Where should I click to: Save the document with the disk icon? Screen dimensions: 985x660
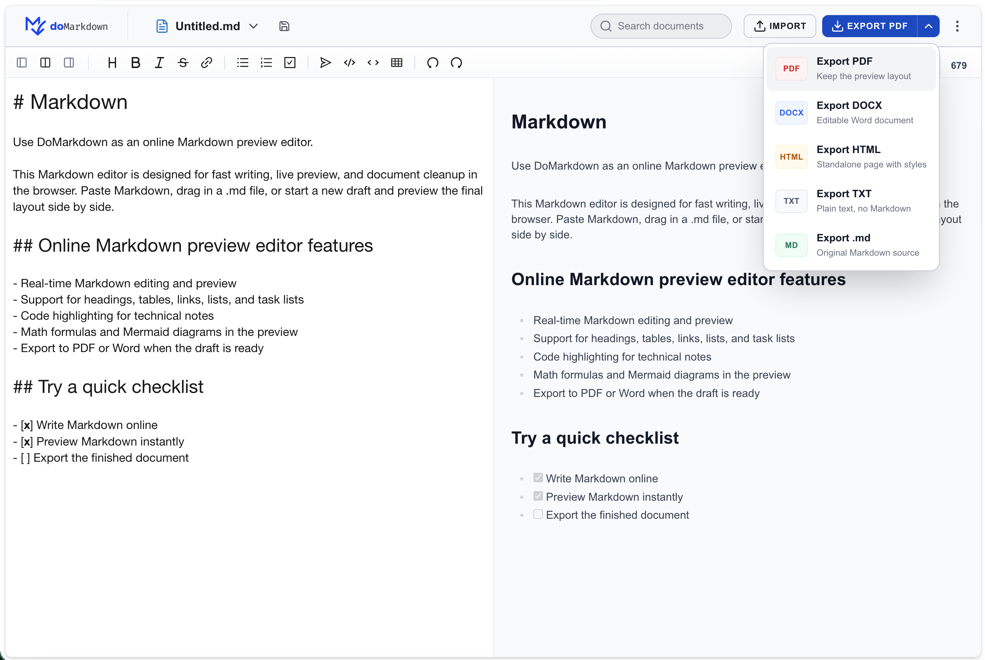pos(284,26)
